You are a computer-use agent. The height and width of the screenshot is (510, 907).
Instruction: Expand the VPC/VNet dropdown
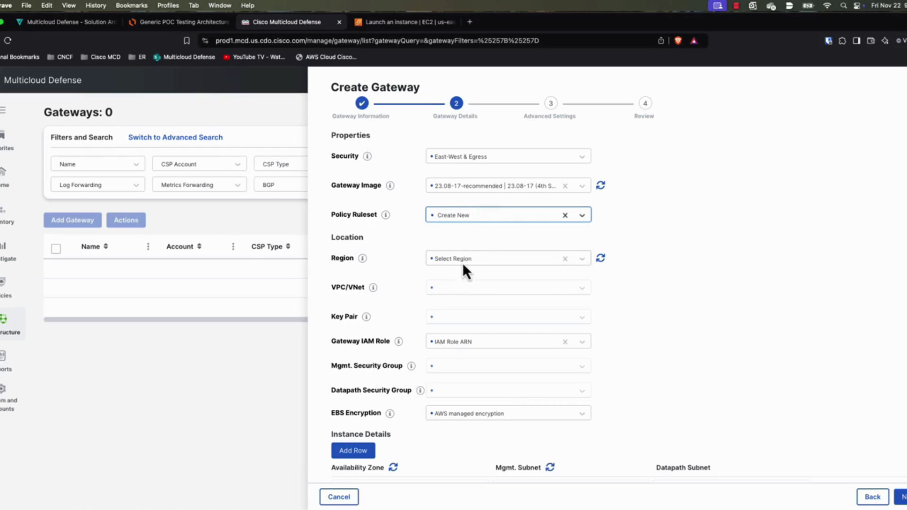(x=508, y=288)
